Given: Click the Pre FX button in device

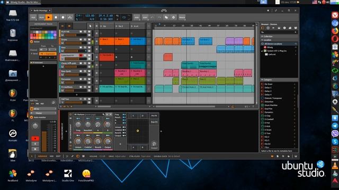Looking at the screenshot, I should (x=154, y=116).
